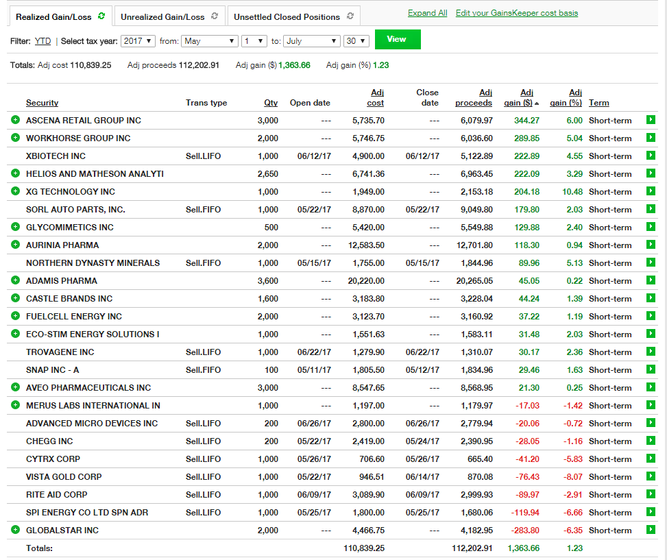Expand WORKHORSE GROUP INC row details
The height and width of the screenshot is (560, 667).
tap(15, 138)
